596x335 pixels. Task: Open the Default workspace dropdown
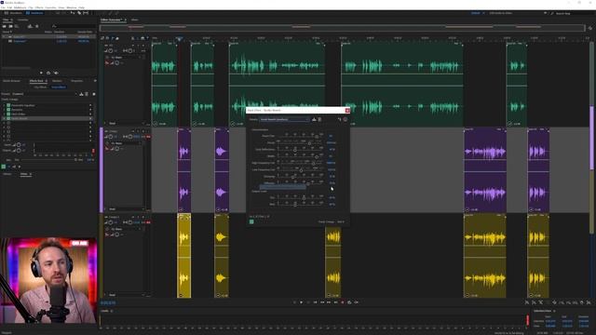click(x=478, y=13)
